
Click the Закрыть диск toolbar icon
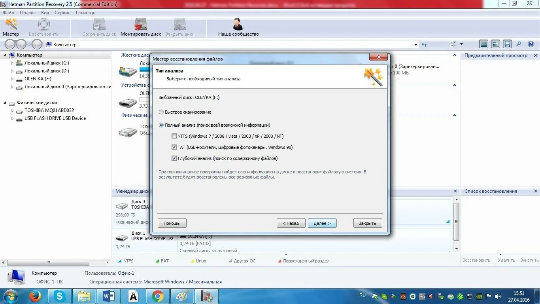tap(180, 27)
